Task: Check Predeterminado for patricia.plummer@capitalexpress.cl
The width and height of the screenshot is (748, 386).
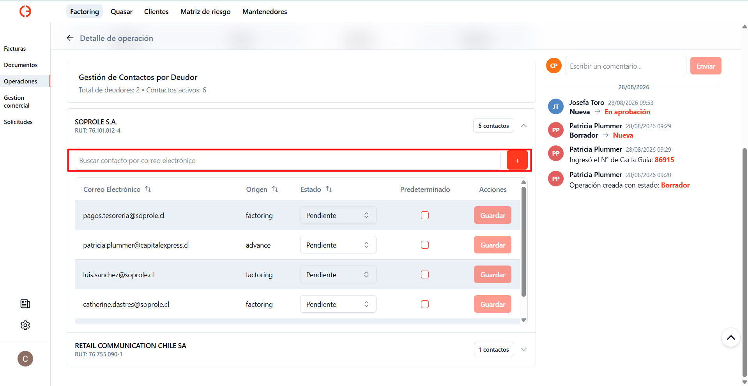Action: click(x=425, y=245)
